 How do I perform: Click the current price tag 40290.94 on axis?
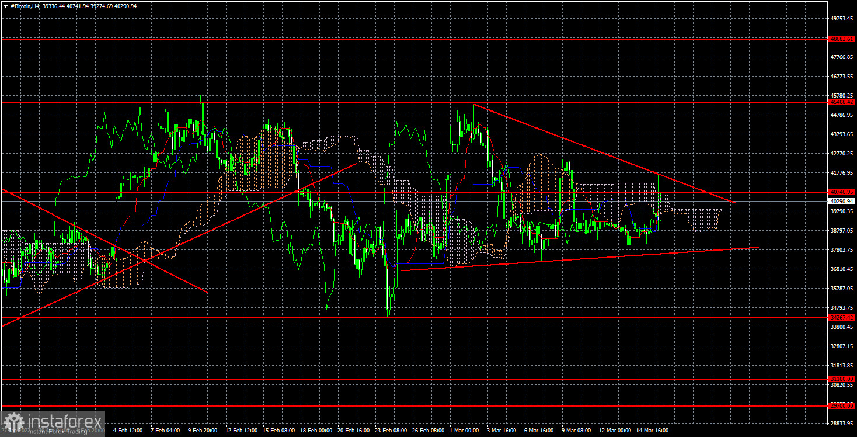point(842,201)
